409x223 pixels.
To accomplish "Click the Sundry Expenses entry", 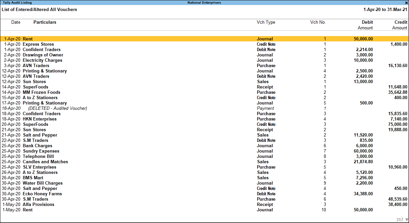I will click(204, 151).
